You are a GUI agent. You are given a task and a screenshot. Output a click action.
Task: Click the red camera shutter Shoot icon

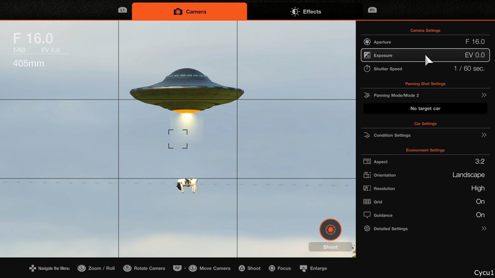pyautogui.click(x=330, y=229)
